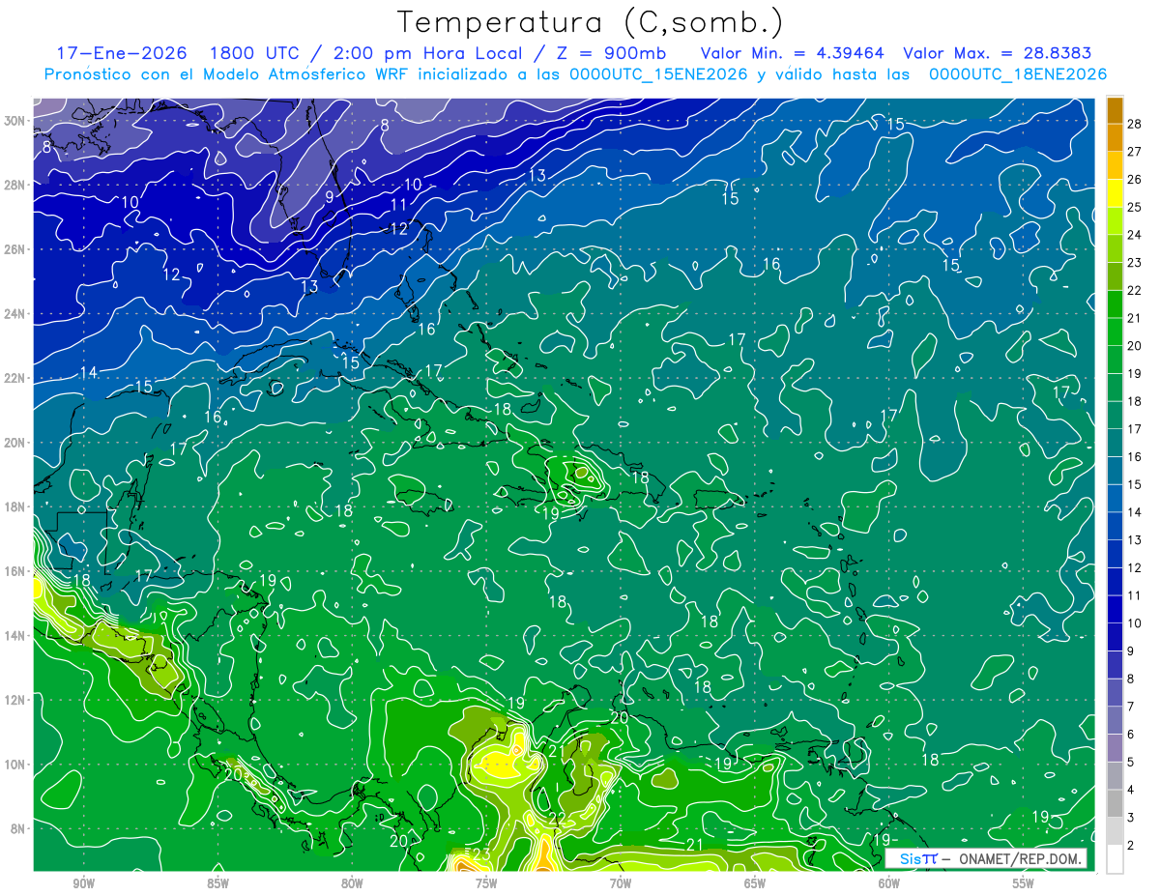Click the topmost dark orange color bar swatch
Screen dimensions: 1160x896
(x=1115, y=109)
